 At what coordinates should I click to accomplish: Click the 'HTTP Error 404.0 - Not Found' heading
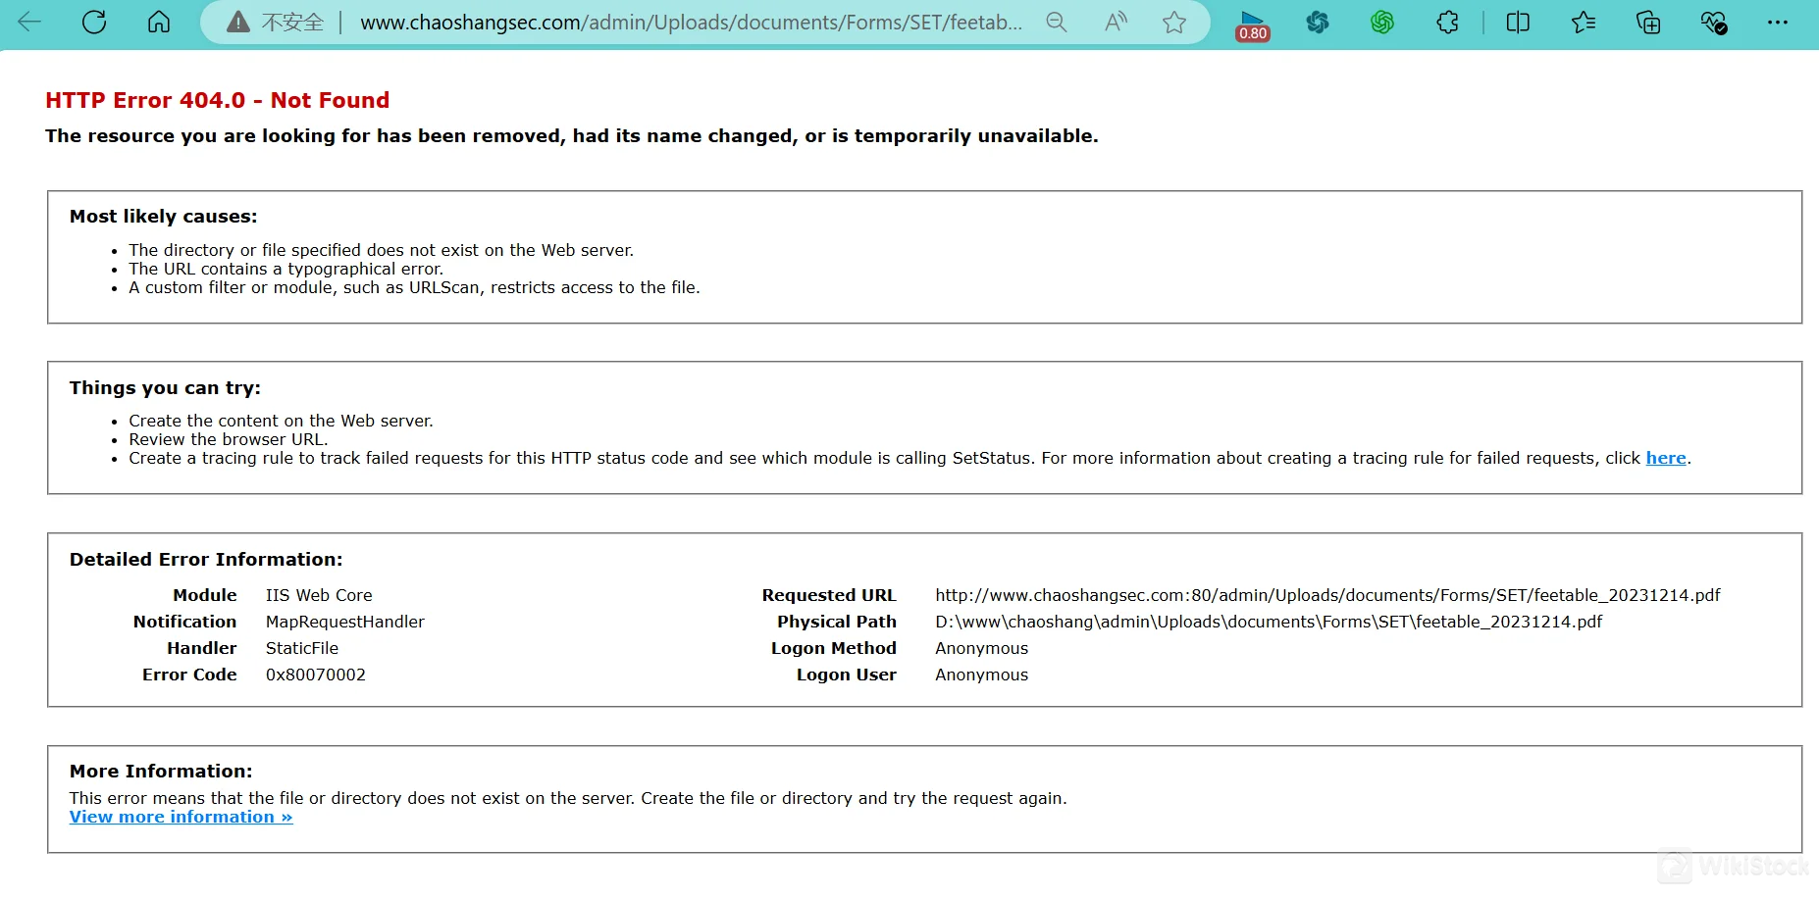[218, 100]
